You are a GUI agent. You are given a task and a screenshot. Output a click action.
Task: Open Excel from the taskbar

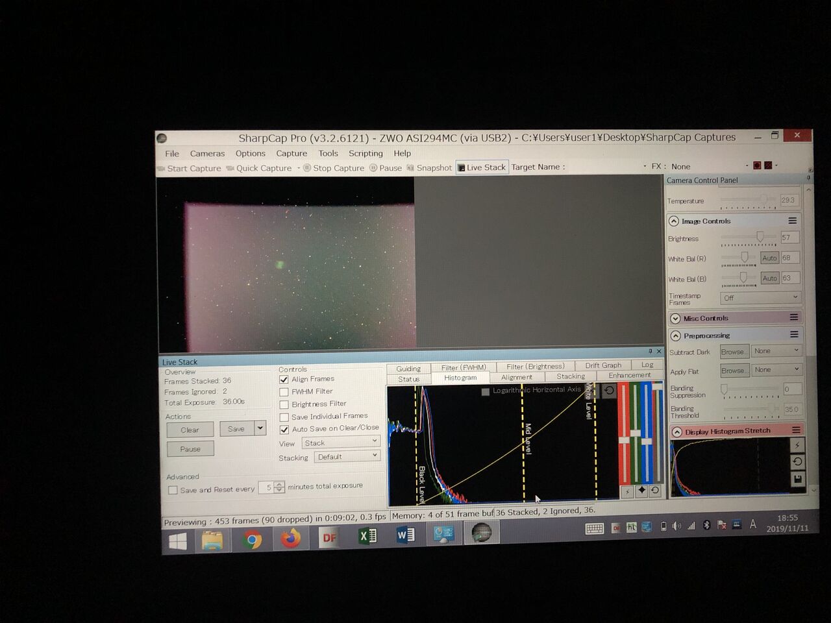367,536
